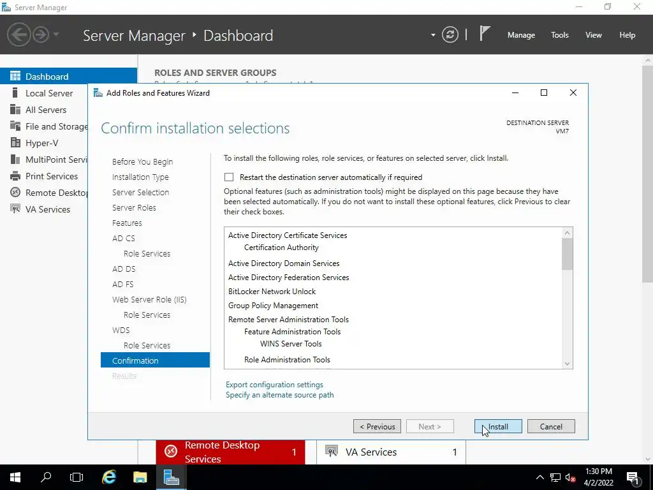Go to Server Roles wizard step
The width and height of the screenshot is (653, 490).
pos(134,207)
